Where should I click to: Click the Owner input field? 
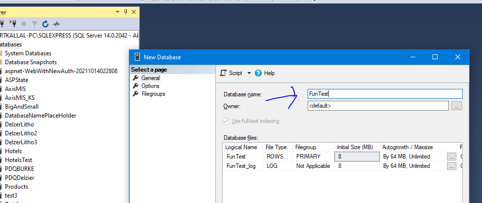(378, 106)
